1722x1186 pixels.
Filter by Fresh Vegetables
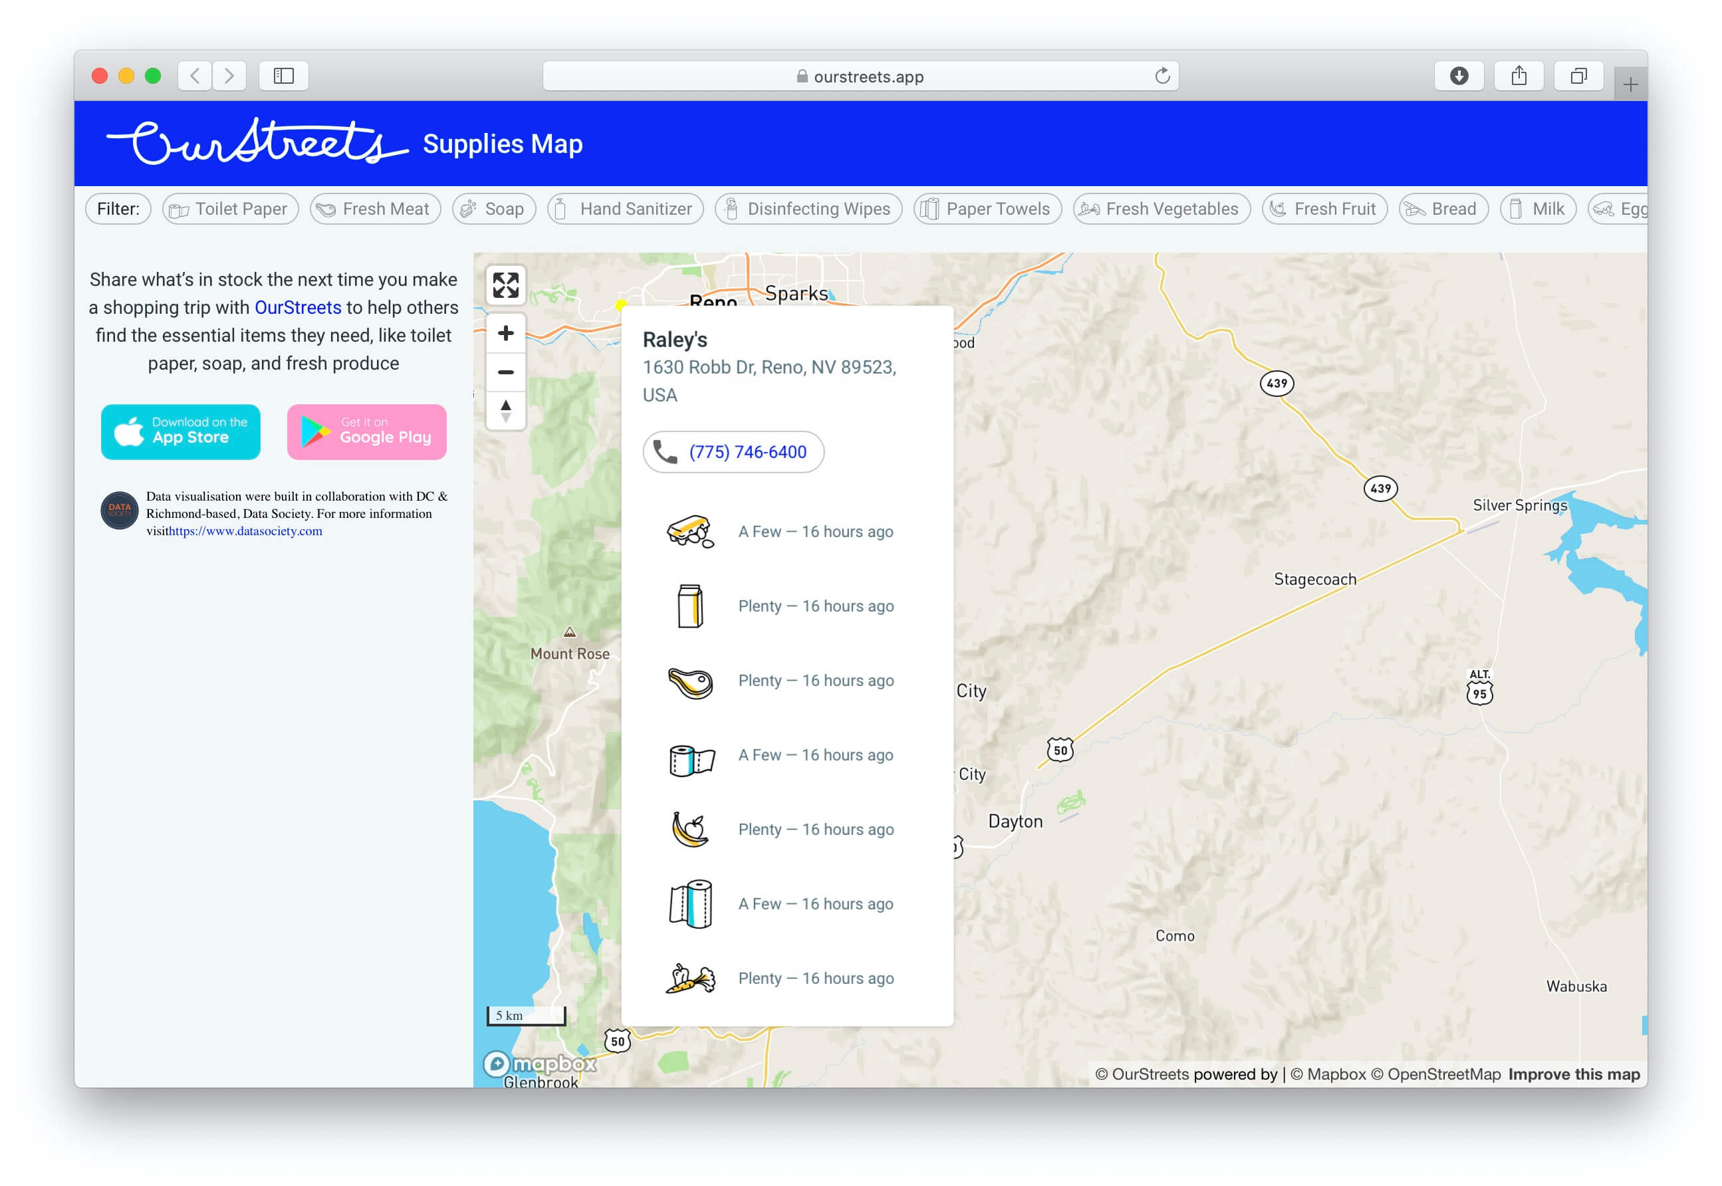tap(1161, 209)
